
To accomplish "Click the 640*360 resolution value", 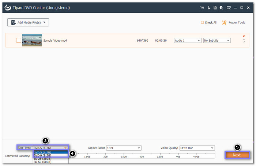I will coord(142,41).
